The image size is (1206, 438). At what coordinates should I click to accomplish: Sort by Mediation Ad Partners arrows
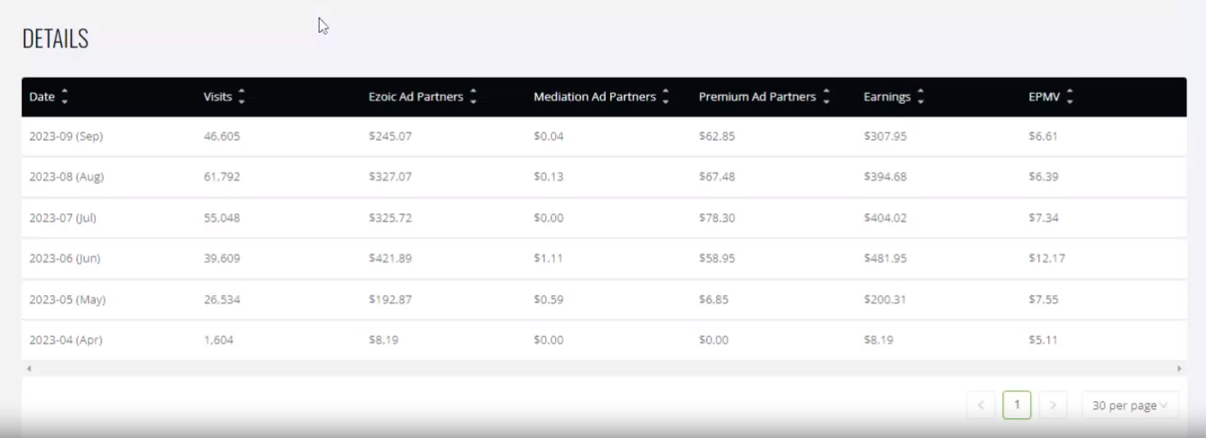pyautogui.click(x=666, y=97)
